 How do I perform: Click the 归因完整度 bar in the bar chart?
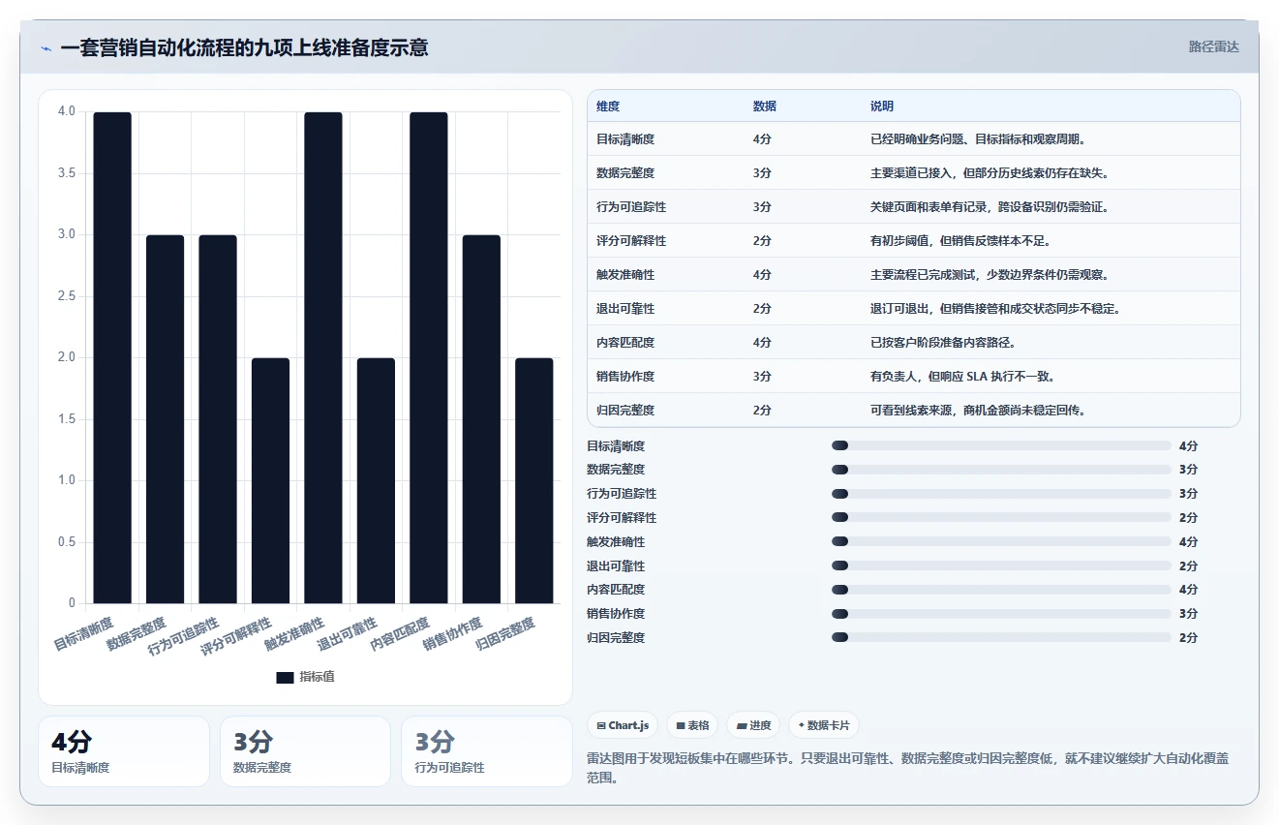click(534, 480)
